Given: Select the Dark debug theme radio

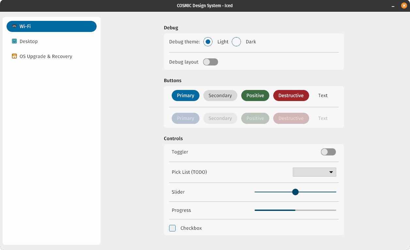Looking at the screenshot, I should tap(236, 42).
